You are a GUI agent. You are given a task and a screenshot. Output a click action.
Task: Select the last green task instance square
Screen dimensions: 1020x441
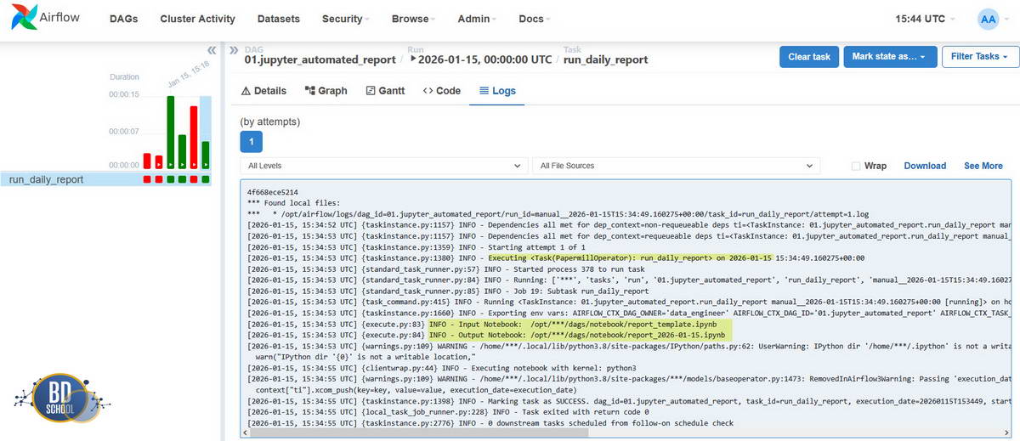click(205, 179)
